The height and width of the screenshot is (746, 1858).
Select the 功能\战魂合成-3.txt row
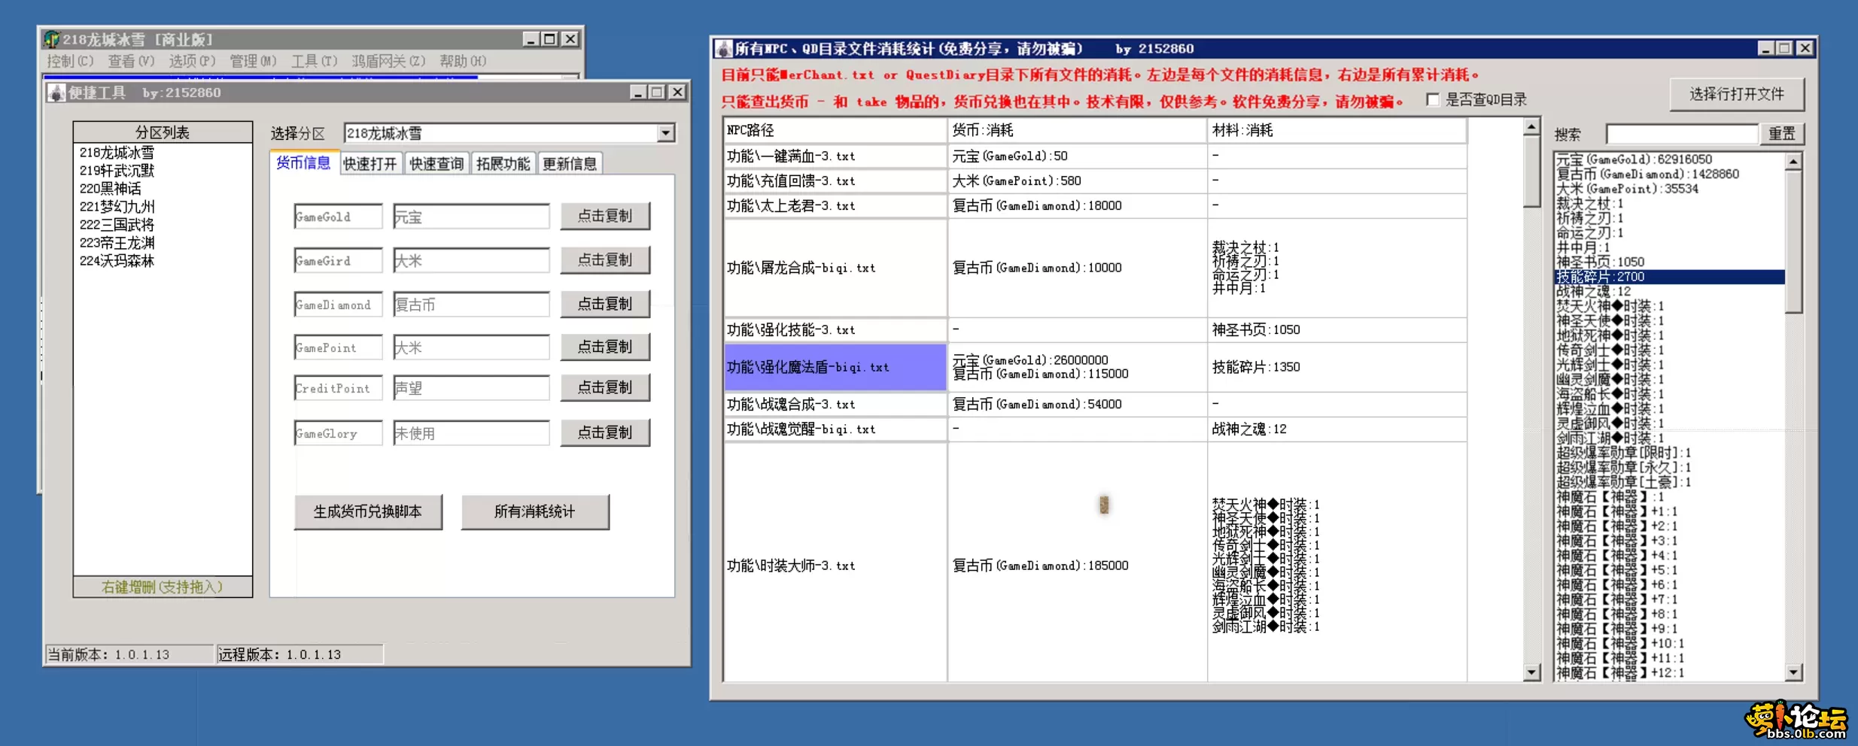(1095, 405)
